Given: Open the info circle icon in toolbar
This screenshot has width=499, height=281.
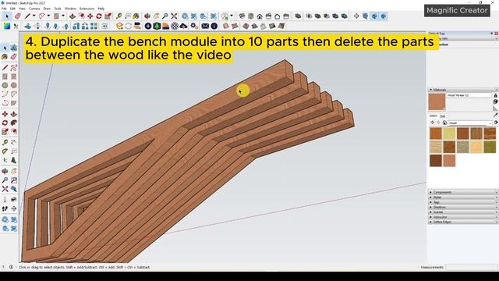Looking at the screenshot, I should [x=214, y=26].
